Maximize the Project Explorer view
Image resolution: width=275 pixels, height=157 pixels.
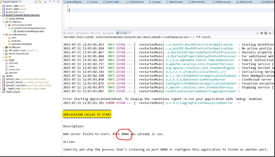click(x=58, y=1)
